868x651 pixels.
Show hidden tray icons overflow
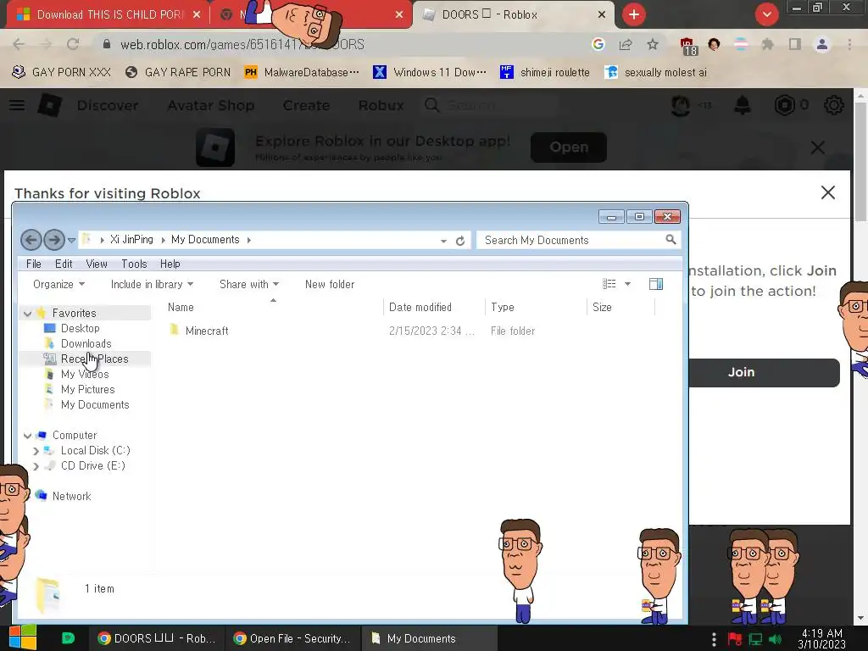[714, 639]
